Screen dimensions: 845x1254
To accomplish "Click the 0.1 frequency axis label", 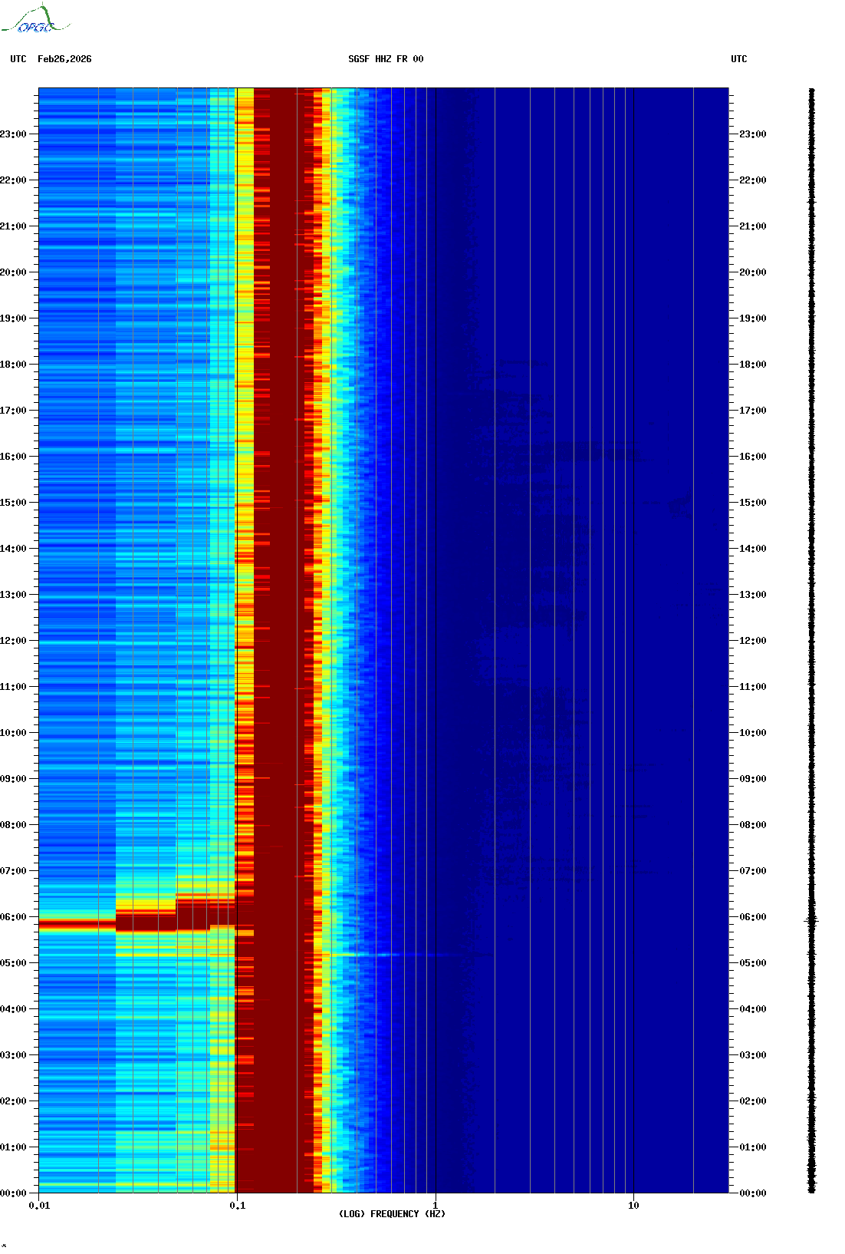I will click(238, 1206).
